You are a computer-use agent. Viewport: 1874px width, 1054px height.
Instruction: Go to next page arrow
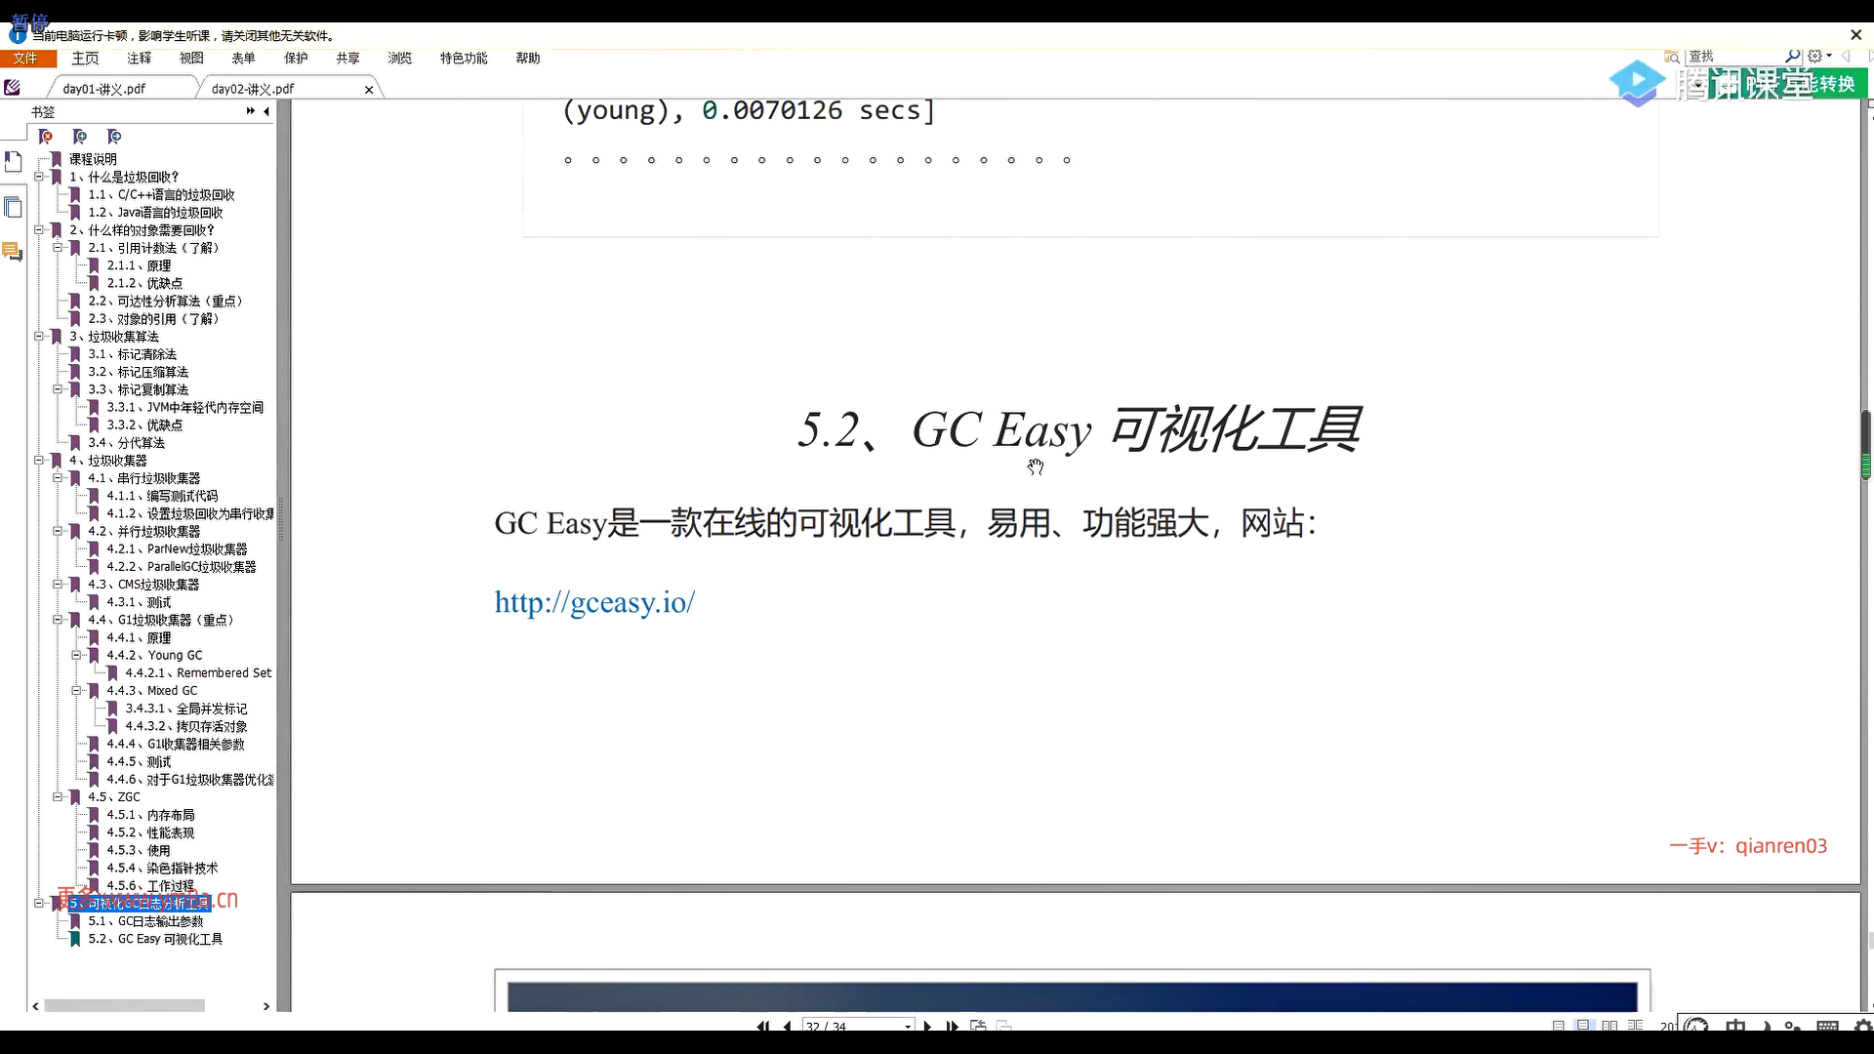click(x=927, y=1026)
